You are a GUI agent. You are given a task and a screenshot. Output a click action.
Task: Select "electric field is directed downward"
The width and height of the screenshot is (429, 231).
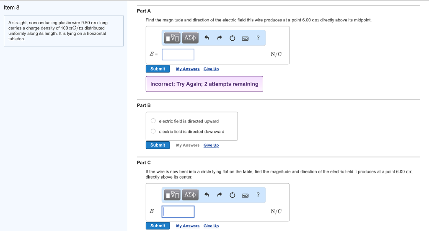coord(153,132)
